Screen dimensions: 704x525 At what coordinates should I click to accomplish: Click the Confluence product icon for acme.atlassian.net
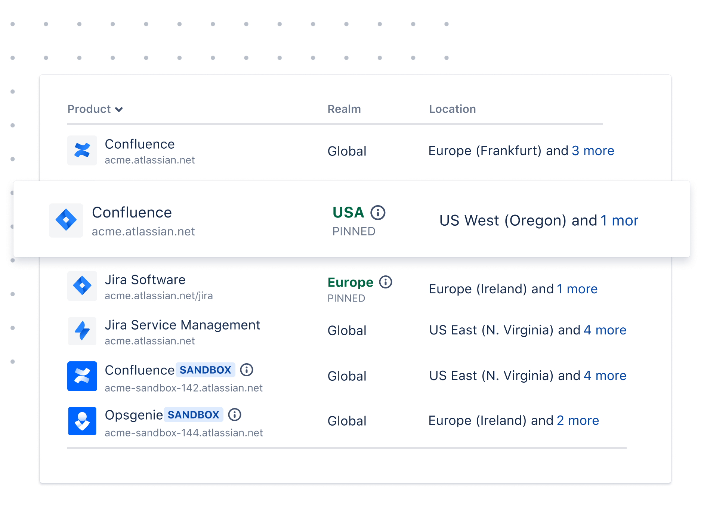[82, 150]
